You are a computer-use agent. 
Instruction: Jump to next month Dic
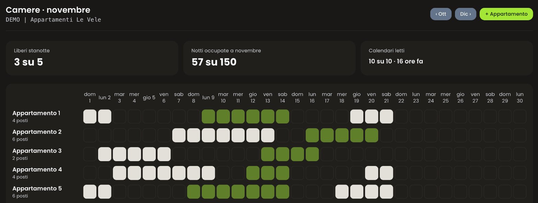[466, 14]
